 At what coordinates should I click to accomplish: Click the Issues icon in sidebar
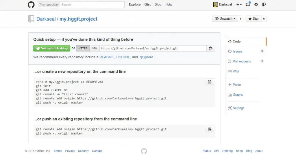click(x=230, y=51)
